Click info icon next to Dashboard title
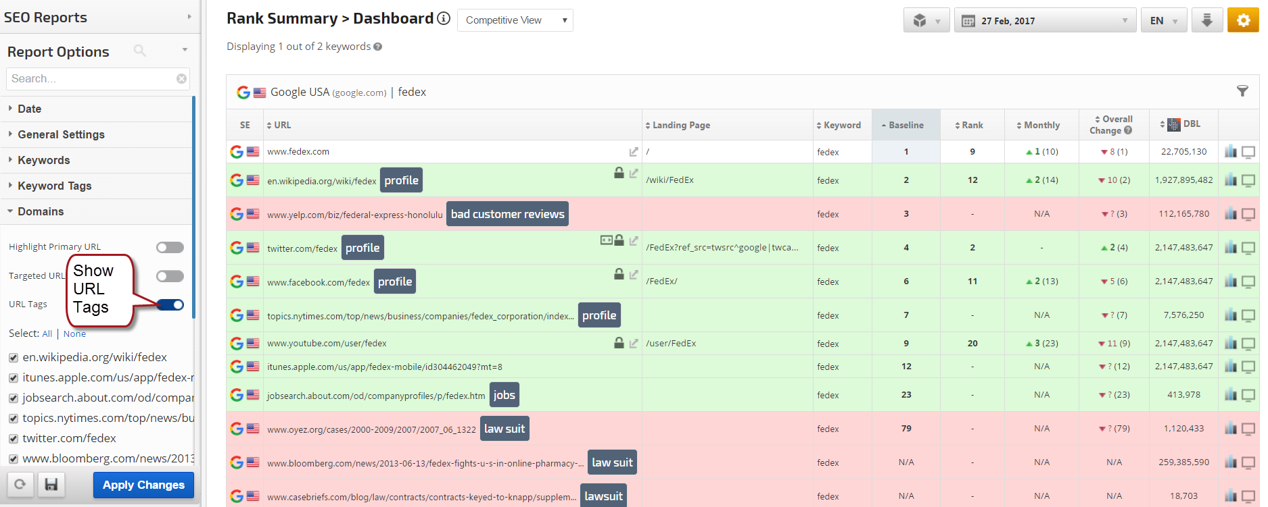 (444, 18)
